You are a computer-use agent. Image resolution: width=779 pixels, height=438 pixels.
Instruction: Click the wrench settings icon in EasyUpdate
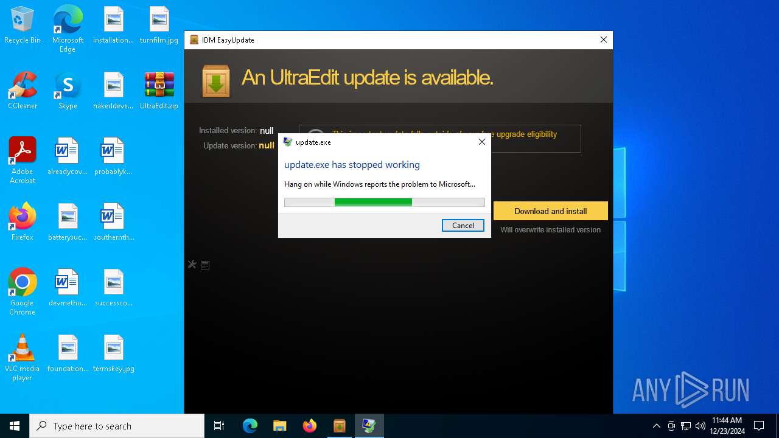click(x=192, y=265)
